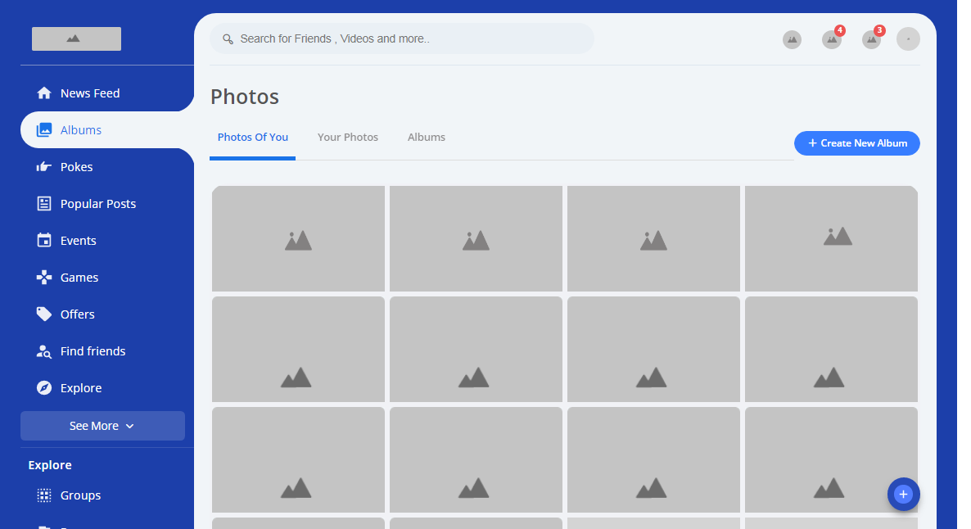This screenshot has height=529, width=971.
Task: Open Games using the gamepad icon
Action: point(44,278)
